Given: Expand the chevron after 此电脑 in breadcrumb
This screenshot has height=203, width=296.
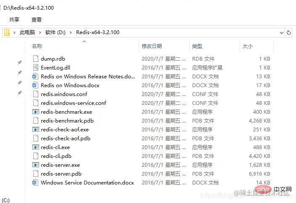Looking at the screenshot, I should tap(40, 32).
